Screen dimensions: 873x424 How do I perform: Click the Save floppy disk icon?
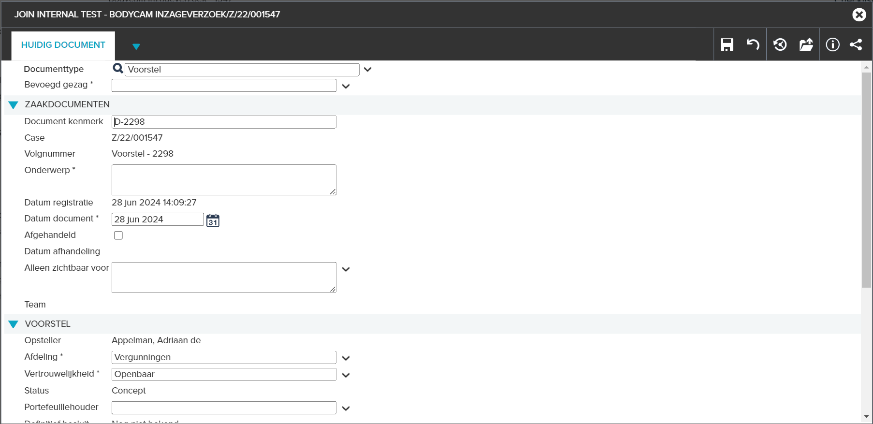pyautogui.click(x=727, y=44)
